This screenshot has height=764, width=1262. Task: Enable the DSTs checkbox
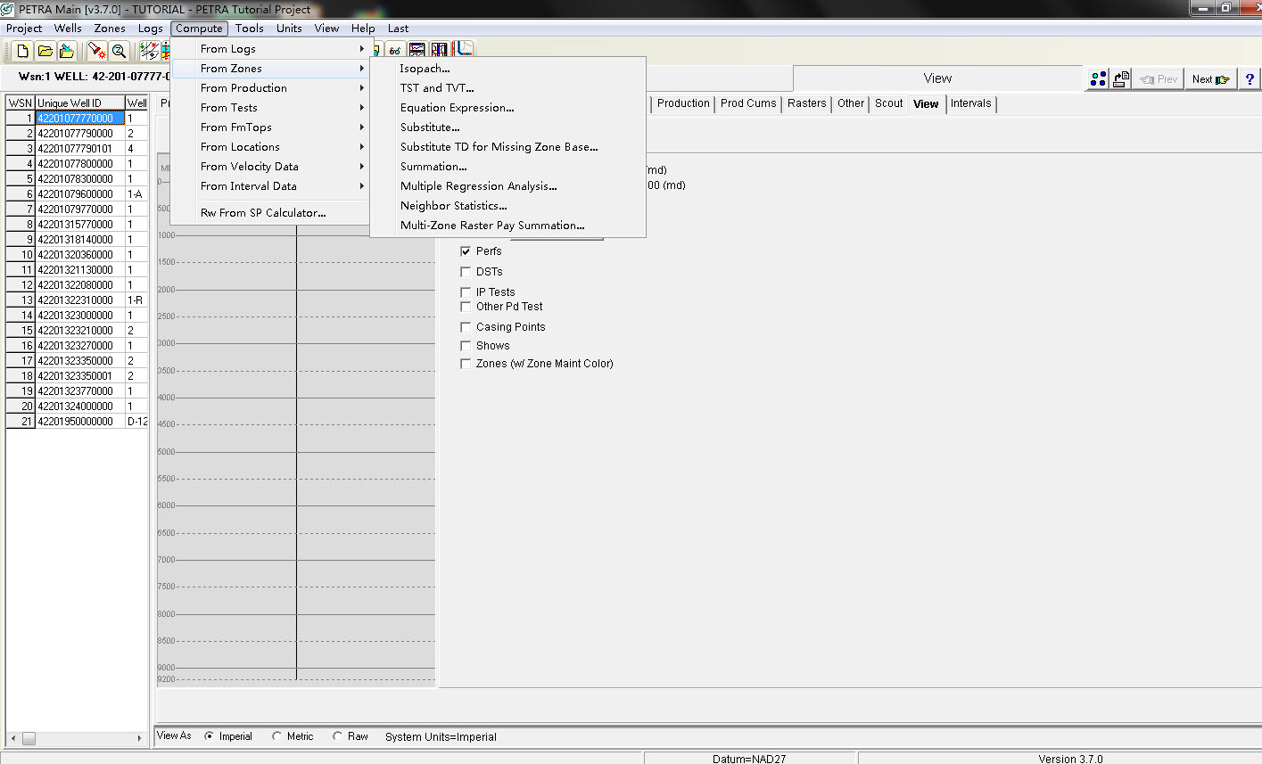tap(466, 272)
